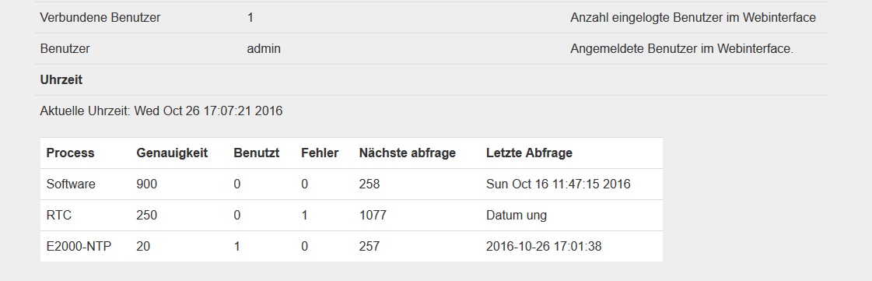Click the Fehler column header

(x=320, y=153)
